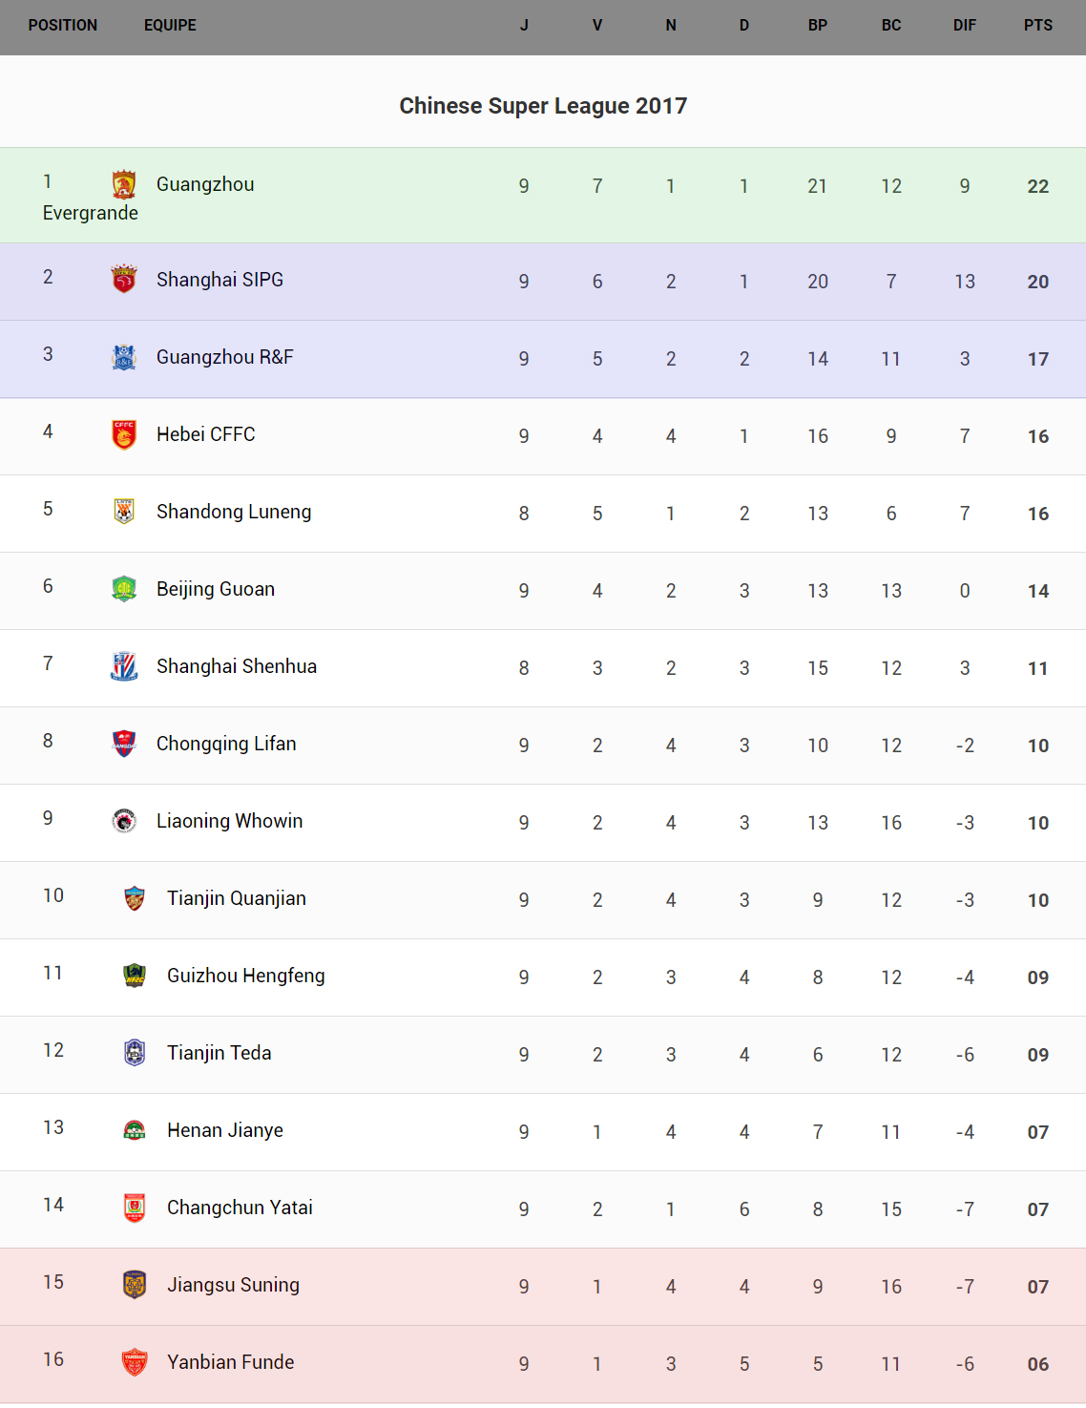Click the Tianjin Teda team crest
The width and height of the screenshot is (1086, 1408).
[x=135, y=1053]
